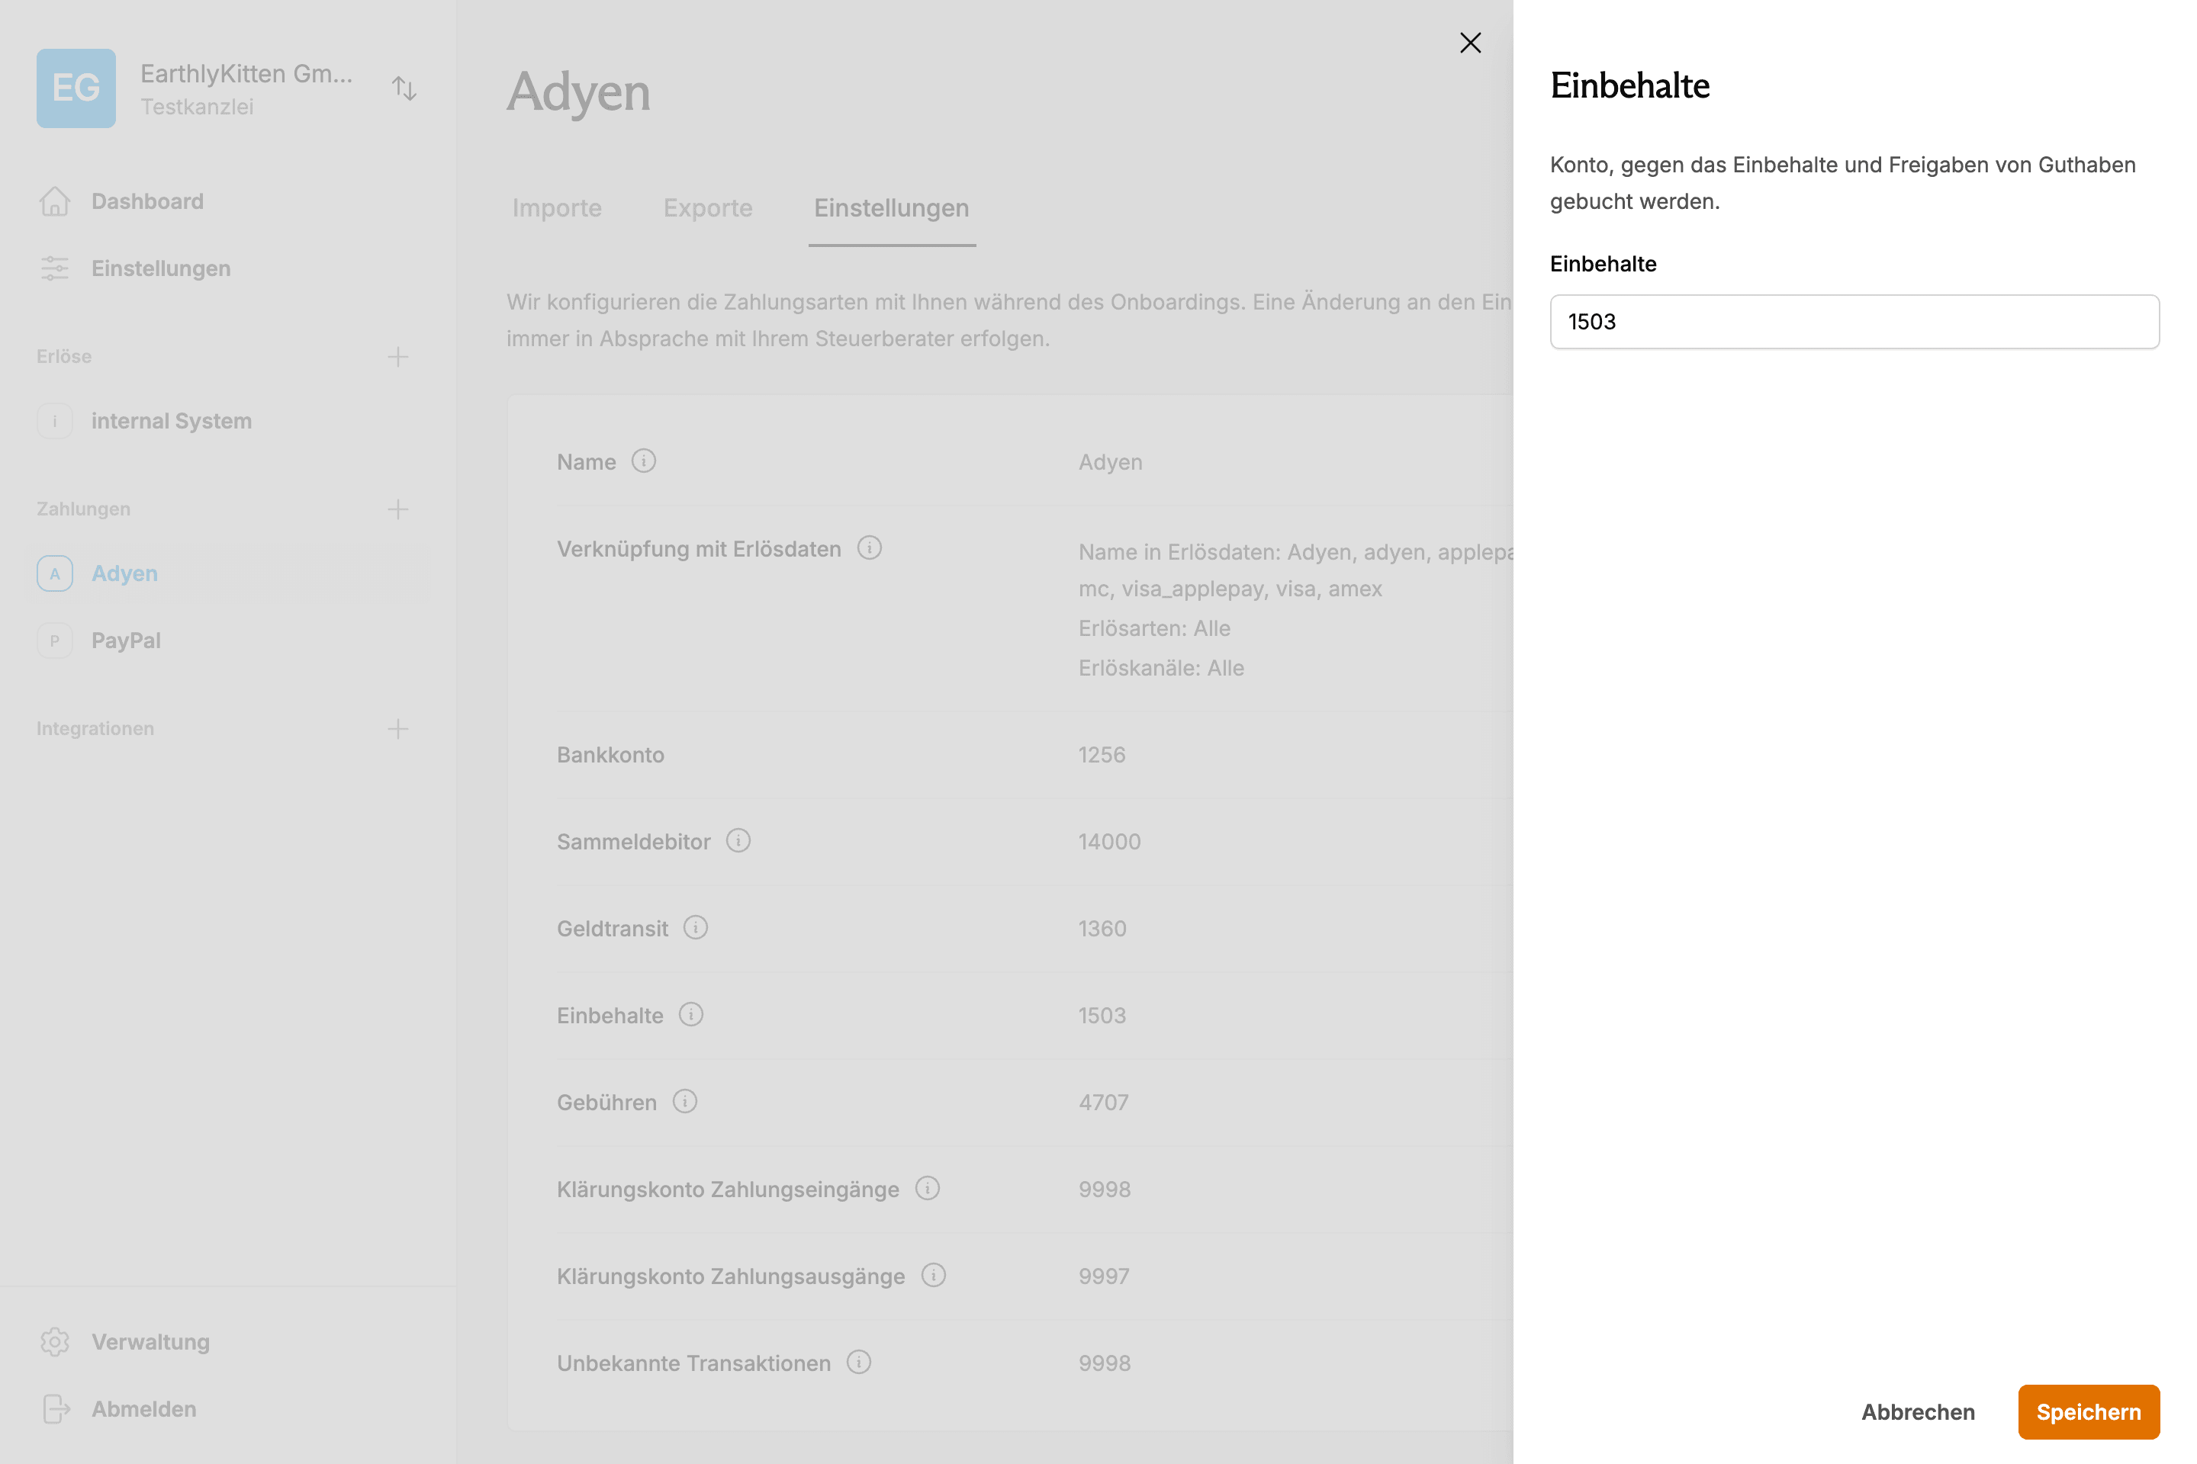Viewport: 2197px width, 1464px height.
Task: Add a new Erlöse source with the plus icon
Action: [x=398, y=356]
